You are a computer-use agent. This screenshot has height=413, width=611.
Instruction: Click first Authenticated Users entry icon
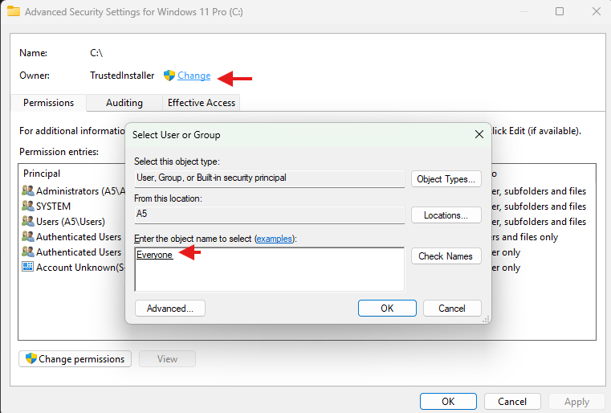pos(28,237)
